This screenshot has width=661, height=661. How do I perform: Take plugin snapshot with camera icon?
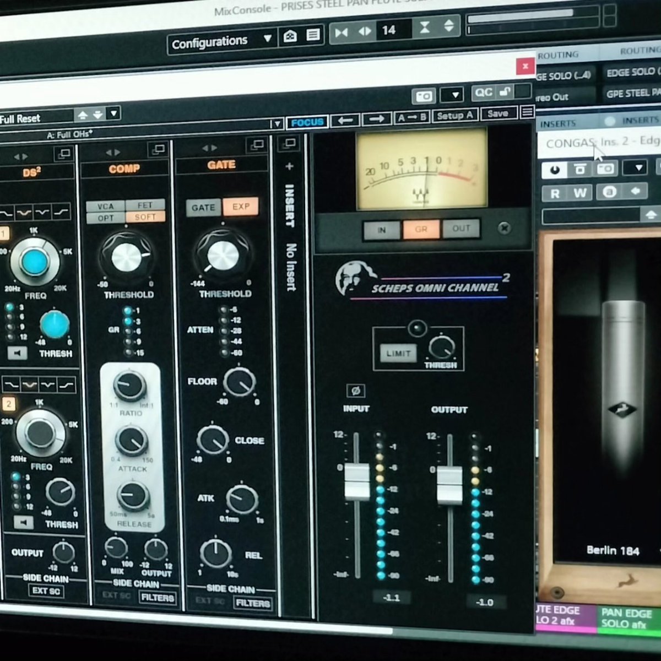424,96
